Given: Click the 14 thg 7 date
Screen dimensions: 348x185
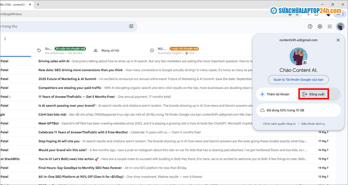Looking at the screenshot, I should [323, 168].
